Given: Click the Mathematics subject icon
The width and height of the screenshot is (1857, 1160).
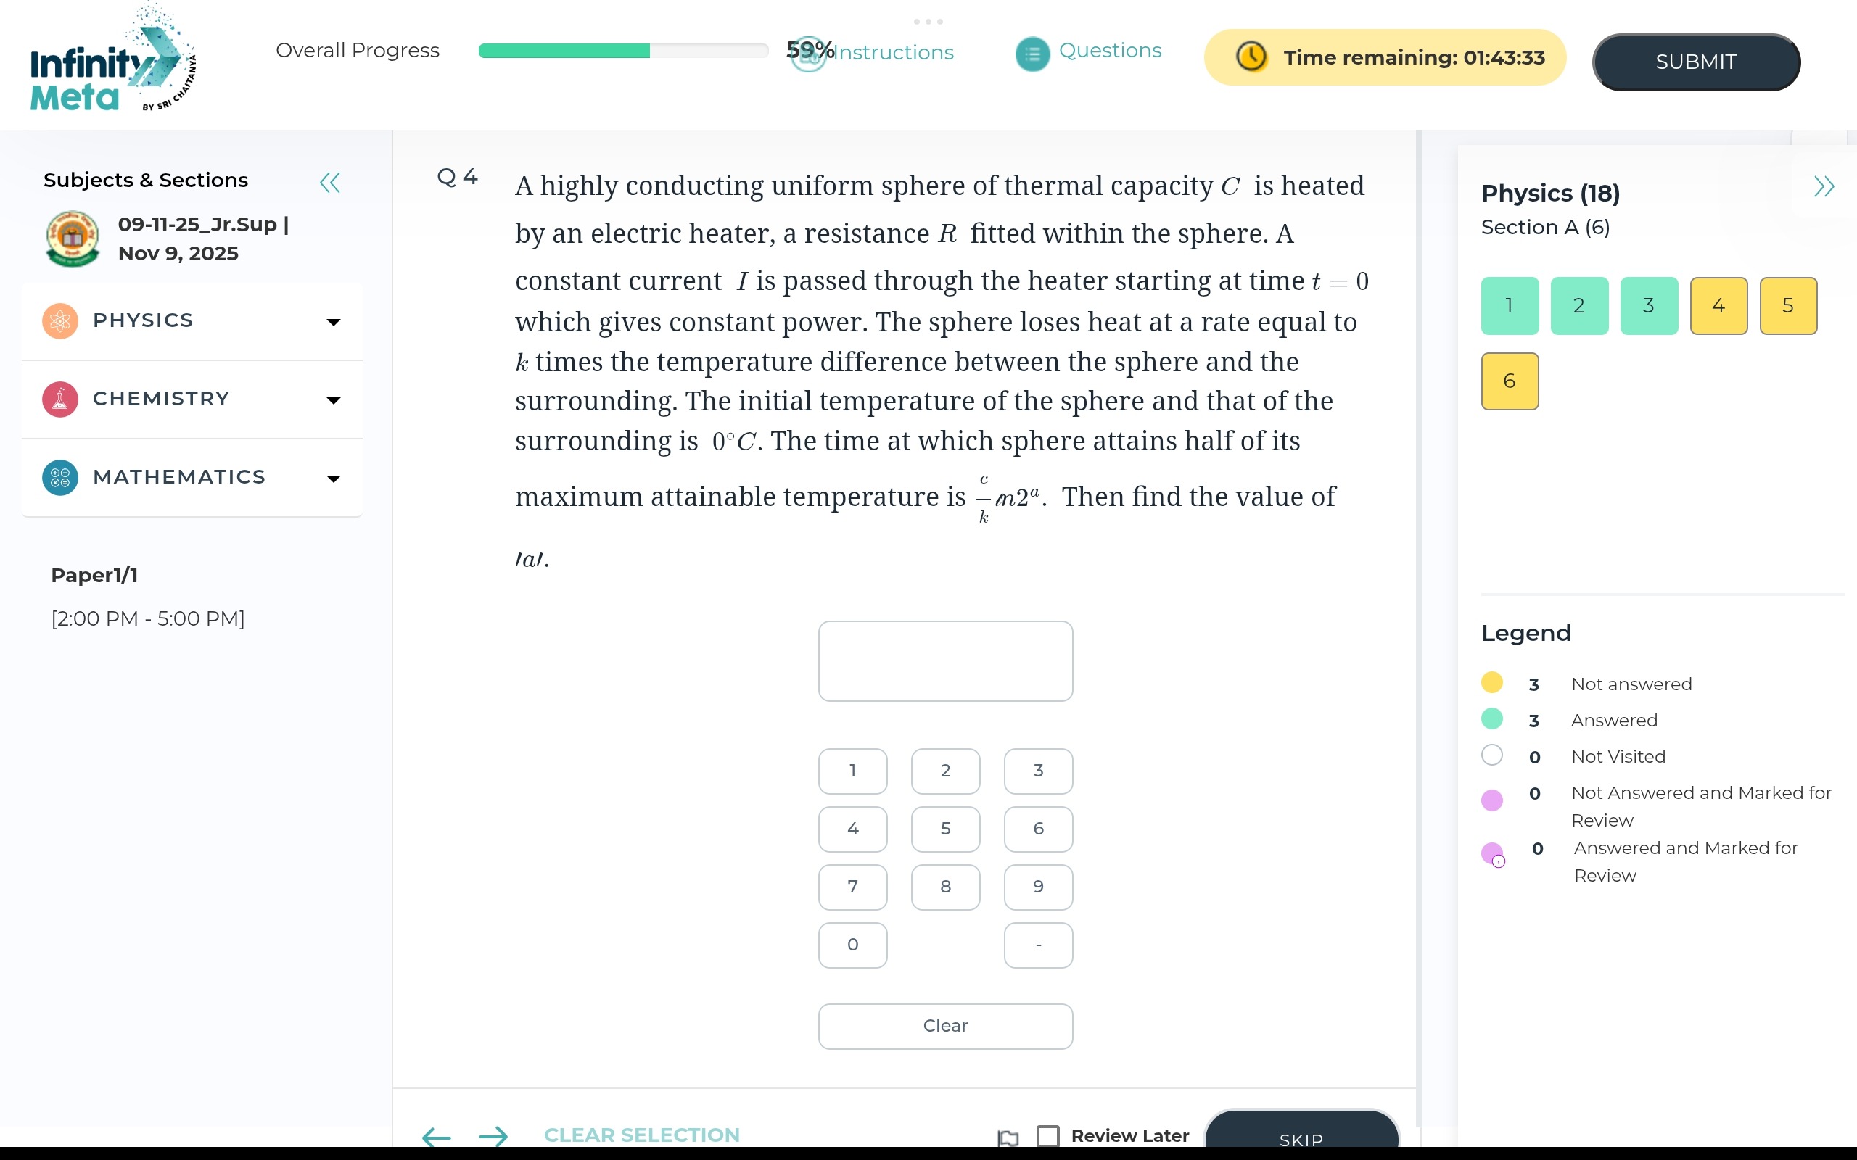Looking at the screenshot, I should pyautogui.click(x=60, y=477).
